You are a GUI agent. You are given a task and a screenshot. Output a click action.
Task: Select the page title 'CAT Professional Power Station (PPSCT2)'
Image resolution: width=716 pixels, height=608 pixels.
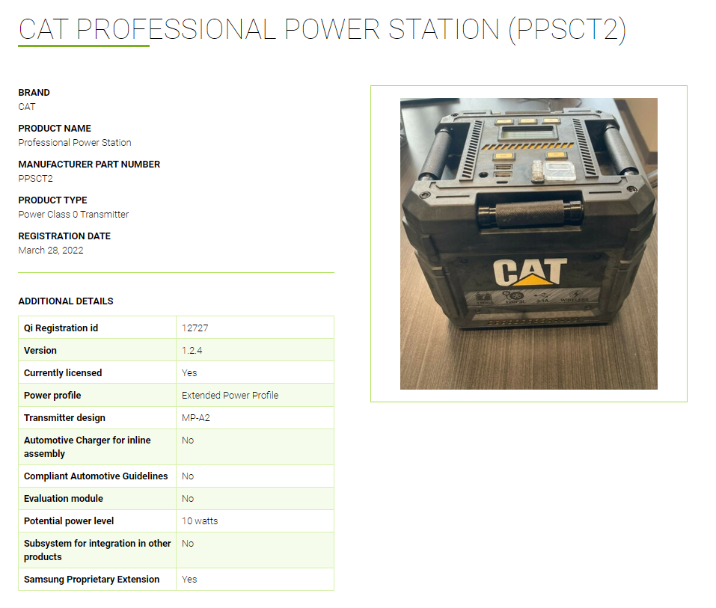(322, 30)
